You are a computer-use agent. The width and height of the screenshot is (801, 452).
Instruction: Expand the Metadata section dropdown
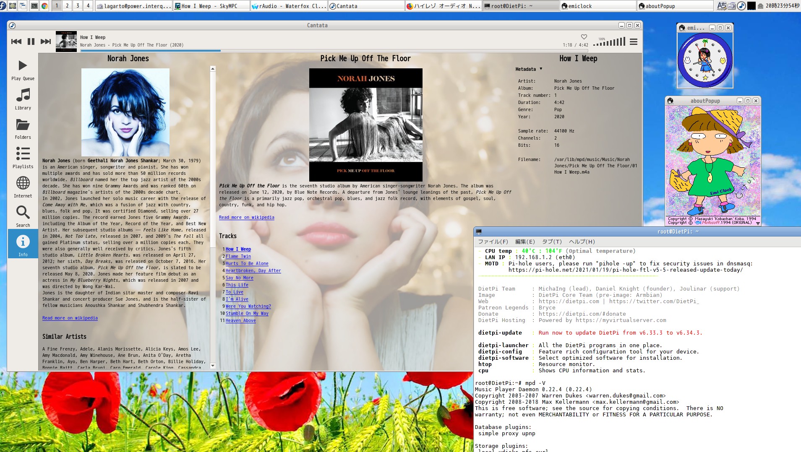(541, 69)
